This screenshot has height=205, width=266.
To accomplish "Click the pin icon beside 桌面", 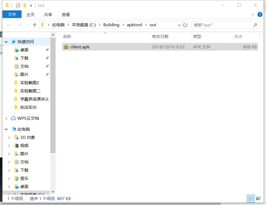I will [x=47, y=50].
